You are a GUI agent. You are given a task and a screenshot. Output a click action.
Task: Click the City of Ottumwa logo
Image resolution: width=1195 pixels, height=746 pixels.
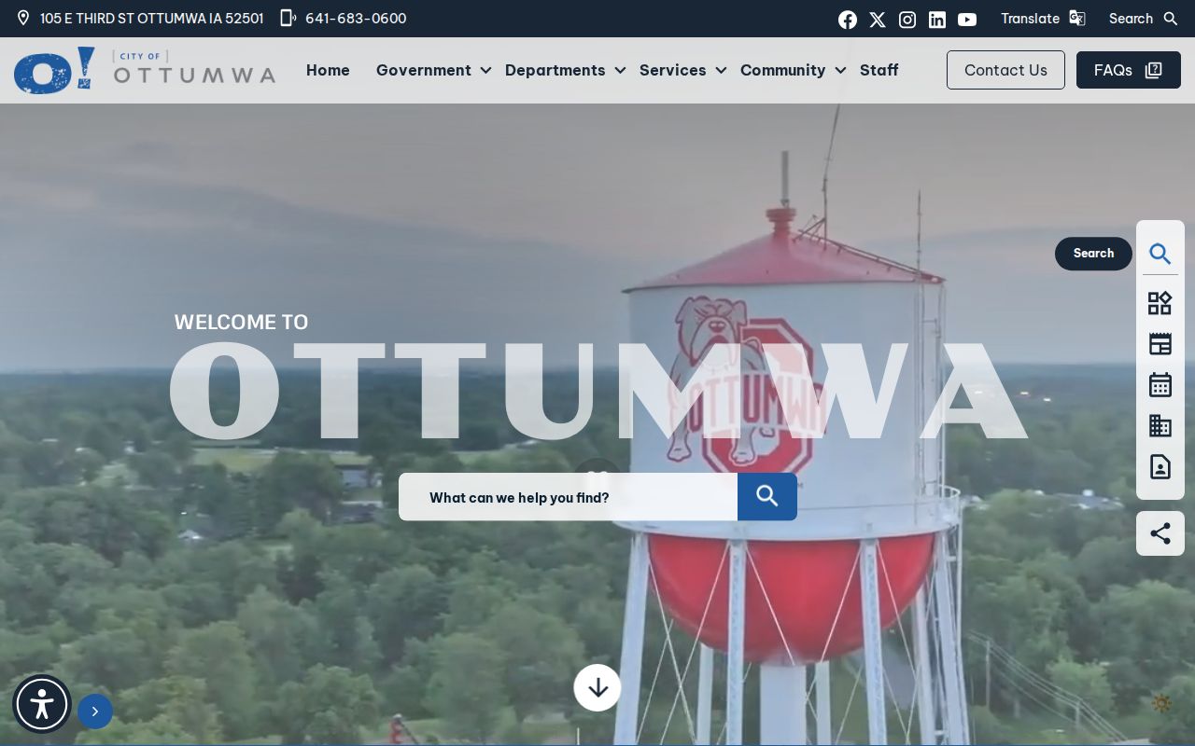145,70
